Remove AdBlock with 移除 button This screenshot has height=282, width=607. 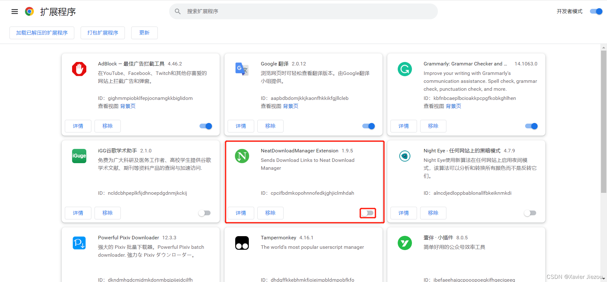pos(107,126)
